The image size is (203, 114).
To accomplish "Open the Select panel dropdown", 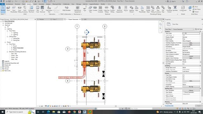I will coord(3,14).
